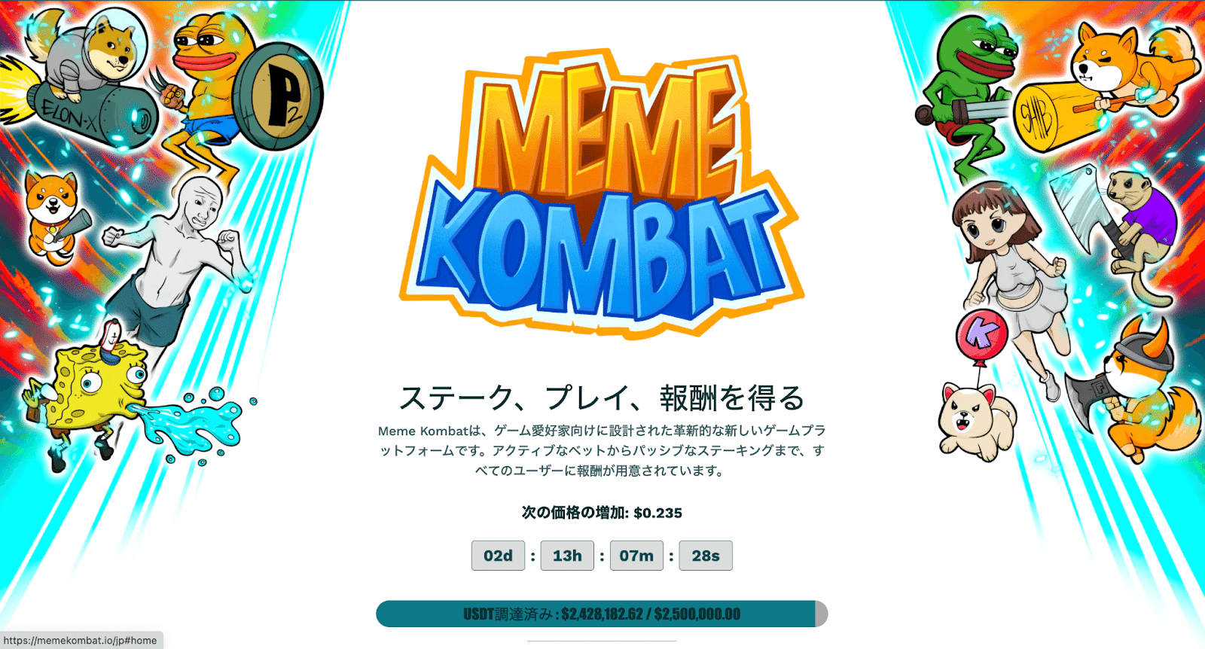The width and height of the screenshot is (1205, 649).
Task: Click the Viking helmet fox with axe
Action: click(1137, 392)
